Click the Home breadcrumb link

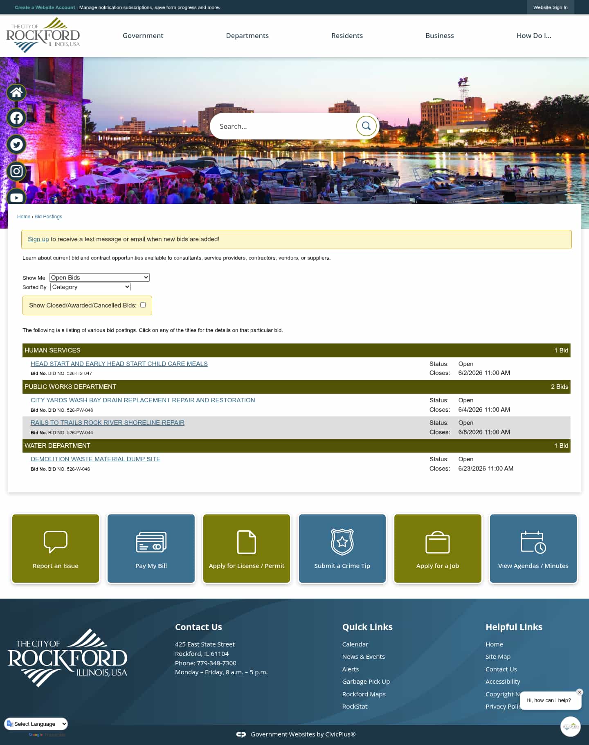pos(24,217)
